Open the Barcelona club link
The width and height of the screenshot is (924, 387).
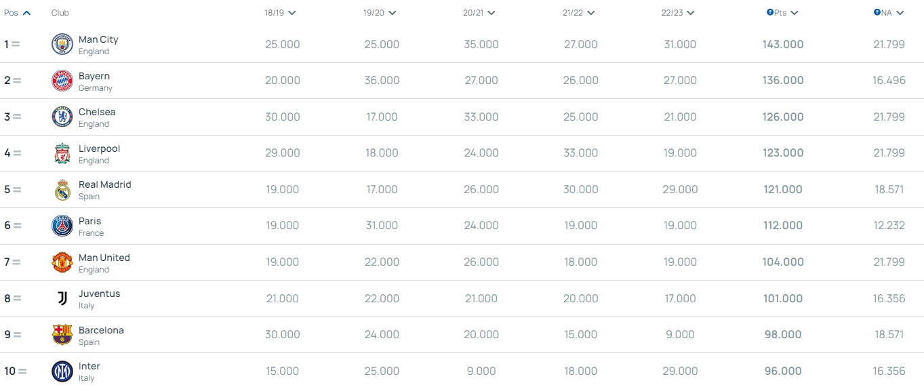pos(101,330)
